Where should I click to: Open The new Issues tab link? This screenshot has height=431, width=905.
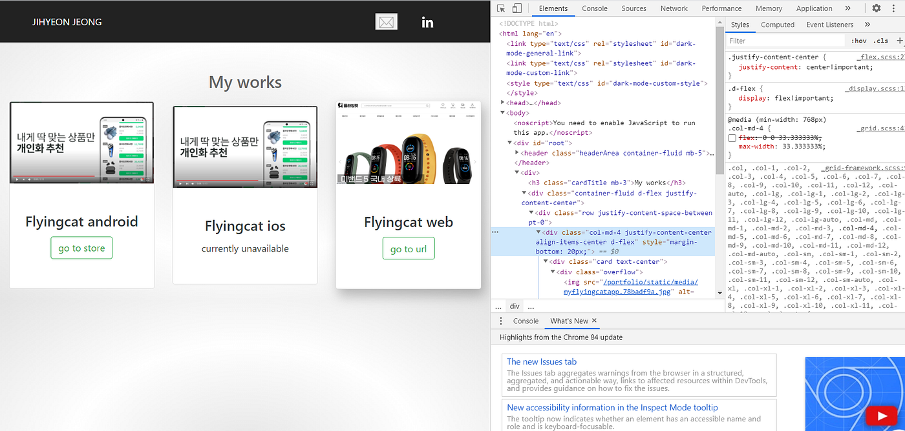click(x=542, y=362)
